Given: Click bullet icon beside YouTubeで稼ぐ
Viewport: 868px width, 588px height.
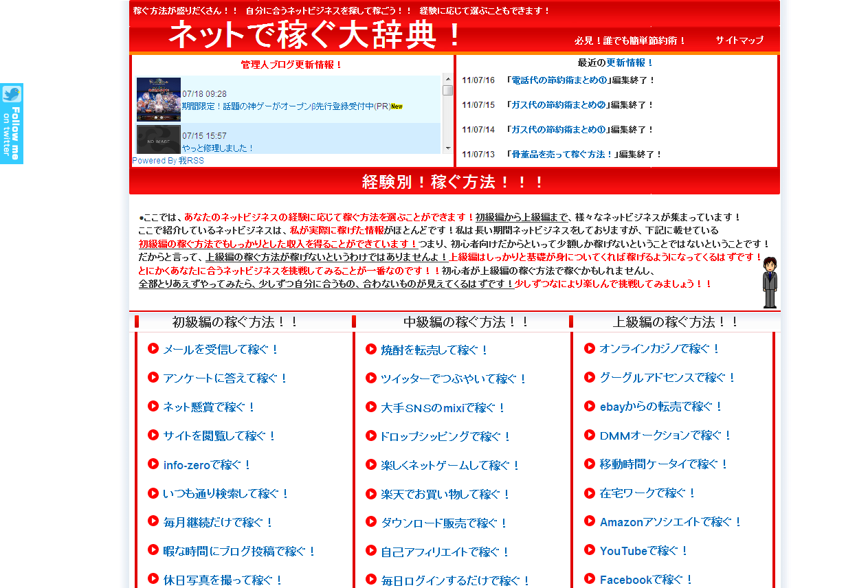Looking at the screenshot, I should [x=590, y=550].
